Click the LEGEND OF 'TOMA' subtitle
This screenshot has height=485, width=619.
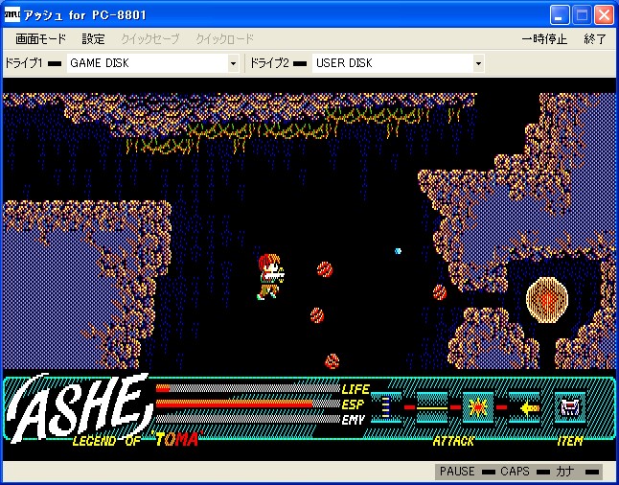pos(138,440)
